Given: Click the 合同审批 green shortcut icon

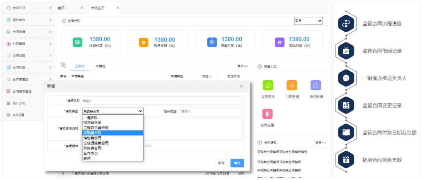Looking at the screenshot, I should (268, 85).
